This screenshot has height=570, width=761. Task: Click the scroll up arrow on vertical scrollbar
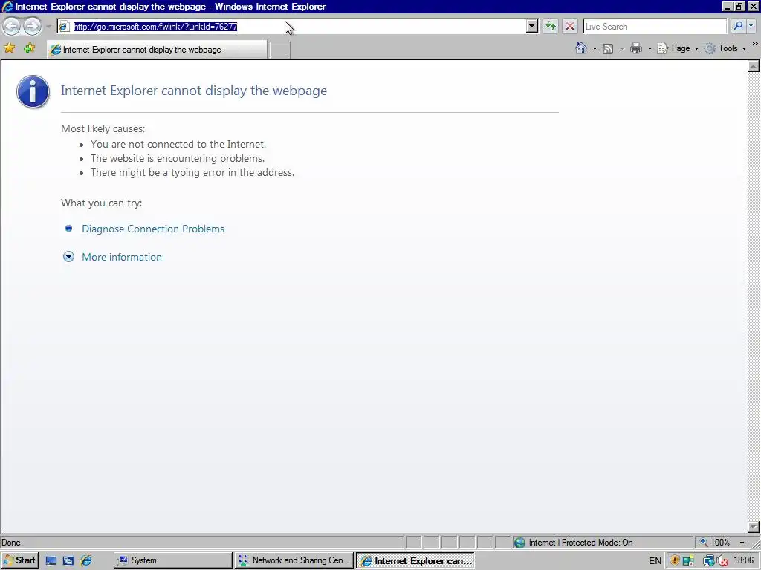[x=754, y=66]
